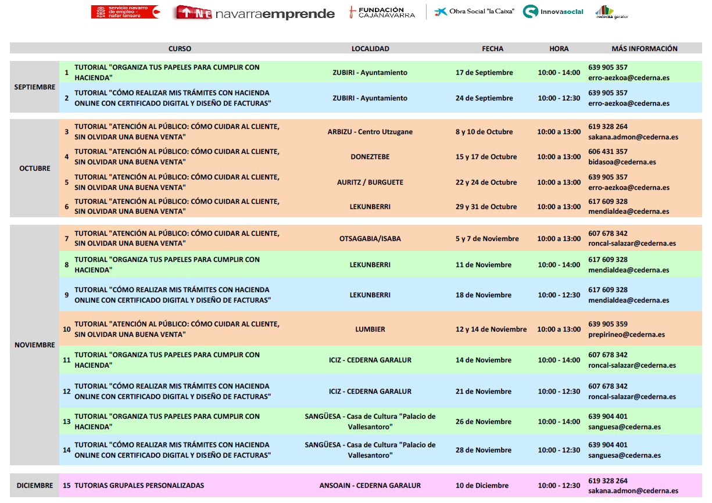Select the LOCALIDAD column header
This screenshot has height=503, width=712.
tap(370, 49)
